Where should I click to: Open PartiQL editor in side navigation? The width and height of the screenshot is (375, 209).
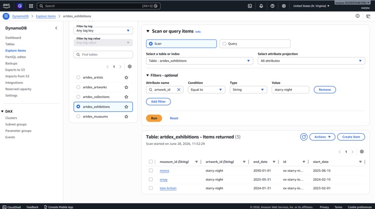pyautogui.click(x=15, y=57)
